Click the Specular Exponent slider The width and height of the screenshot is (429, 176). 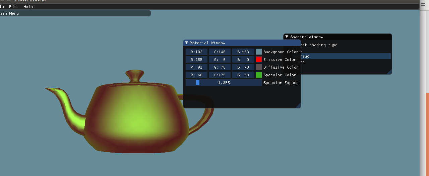pyautogui.click(x=224, y=83)
